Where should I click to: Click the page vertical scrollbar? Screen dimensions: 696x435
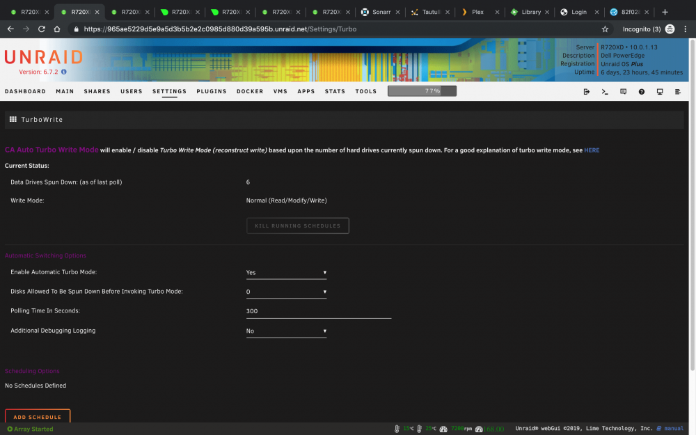click(692, 204)
